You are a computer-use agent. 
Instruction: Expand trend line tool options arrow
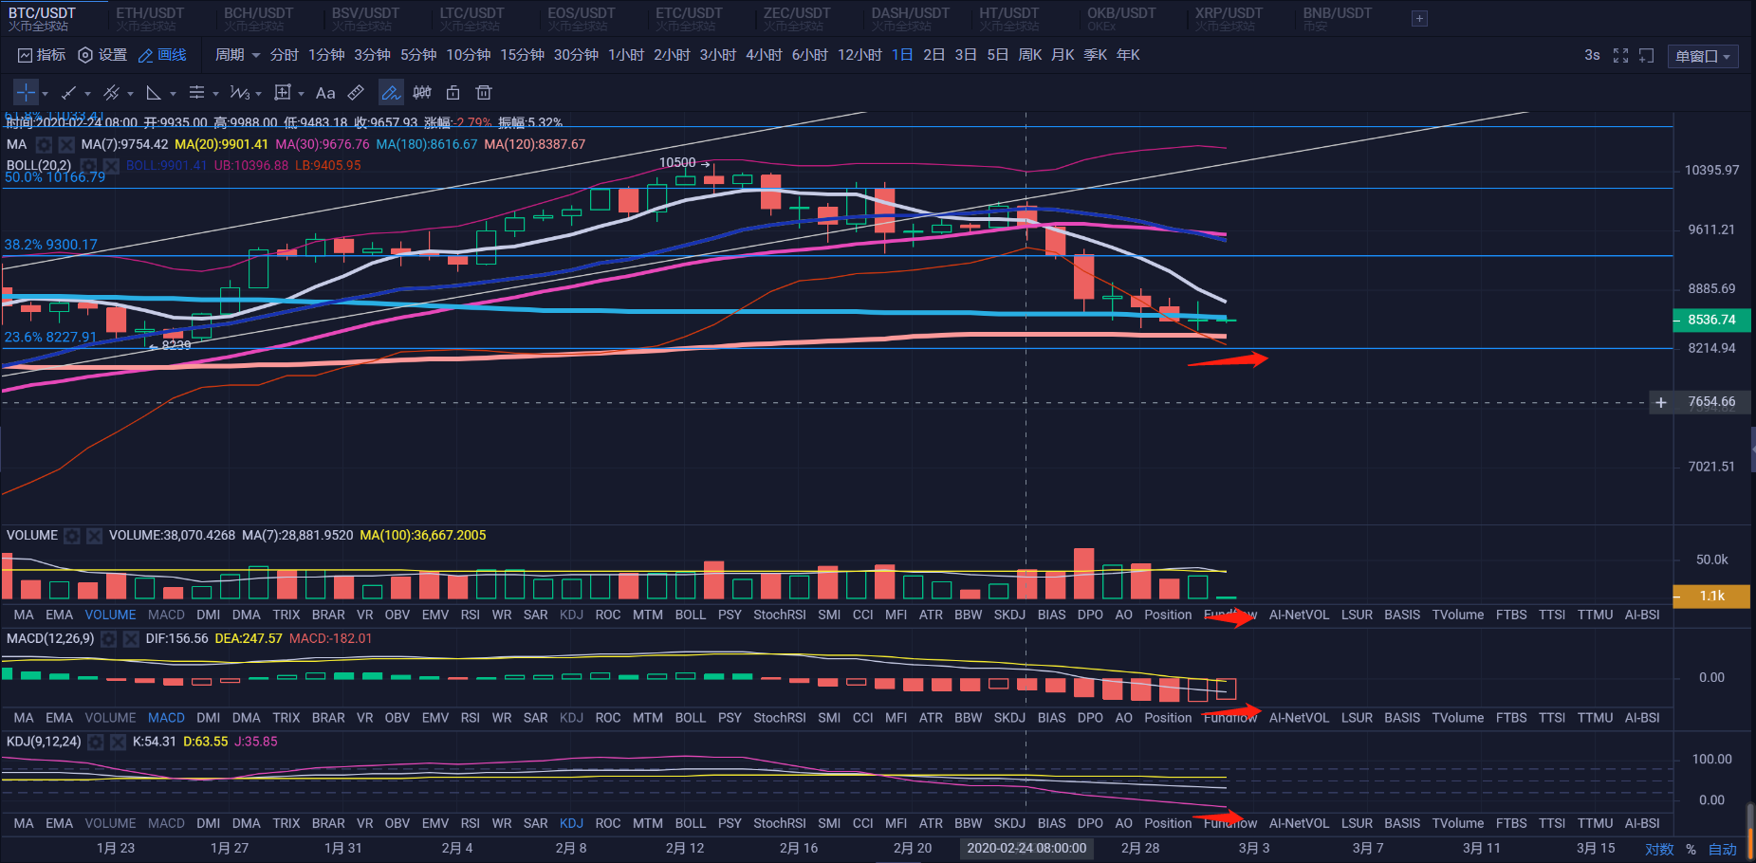(x=87, y=94)
